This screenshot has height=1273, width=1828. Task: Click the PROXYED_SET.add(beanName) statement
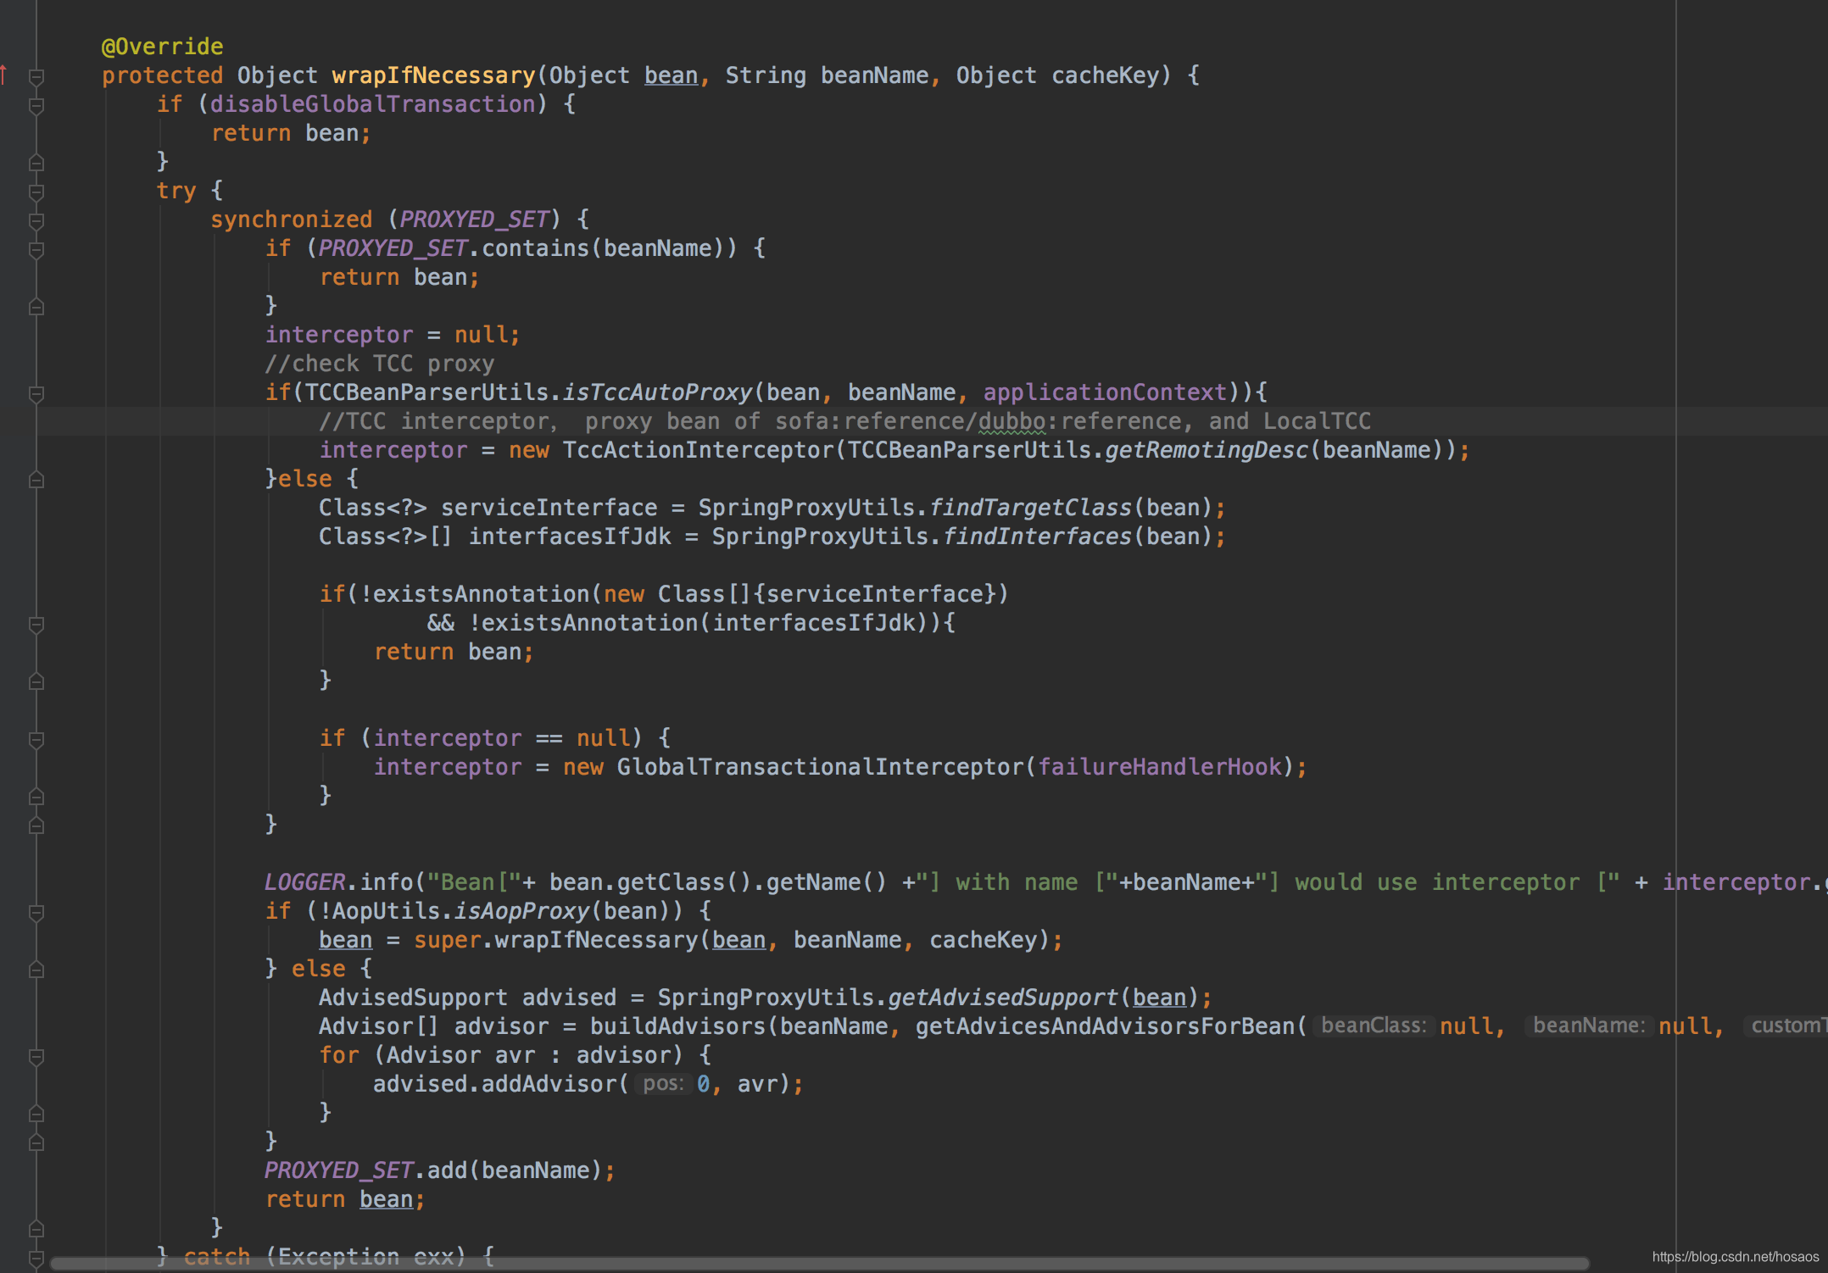pyautogui.click(x=439, y=1170)
